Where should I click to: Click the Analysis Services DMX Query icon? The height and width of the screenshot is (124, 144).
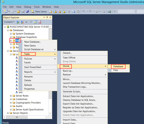click(59, 11)
